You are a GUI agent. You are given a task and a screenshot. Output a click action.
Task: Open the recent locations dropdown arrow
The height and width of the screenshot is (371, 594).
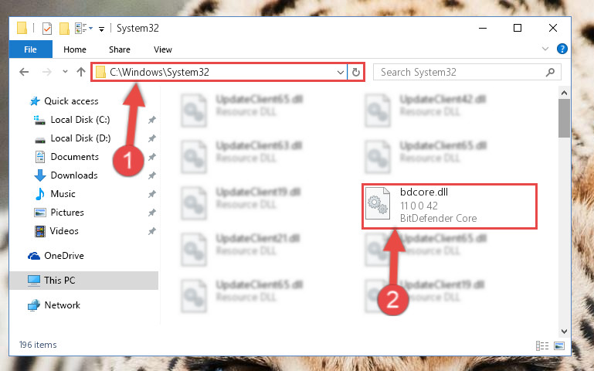click(65, 72)
